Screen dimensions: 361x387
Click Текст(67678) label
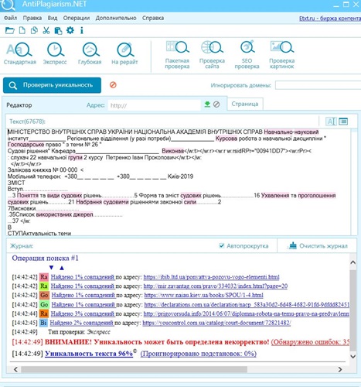(27, 122)
